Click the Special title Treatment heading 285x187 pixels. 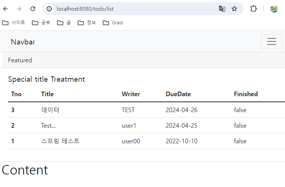[x=46, y=79]
